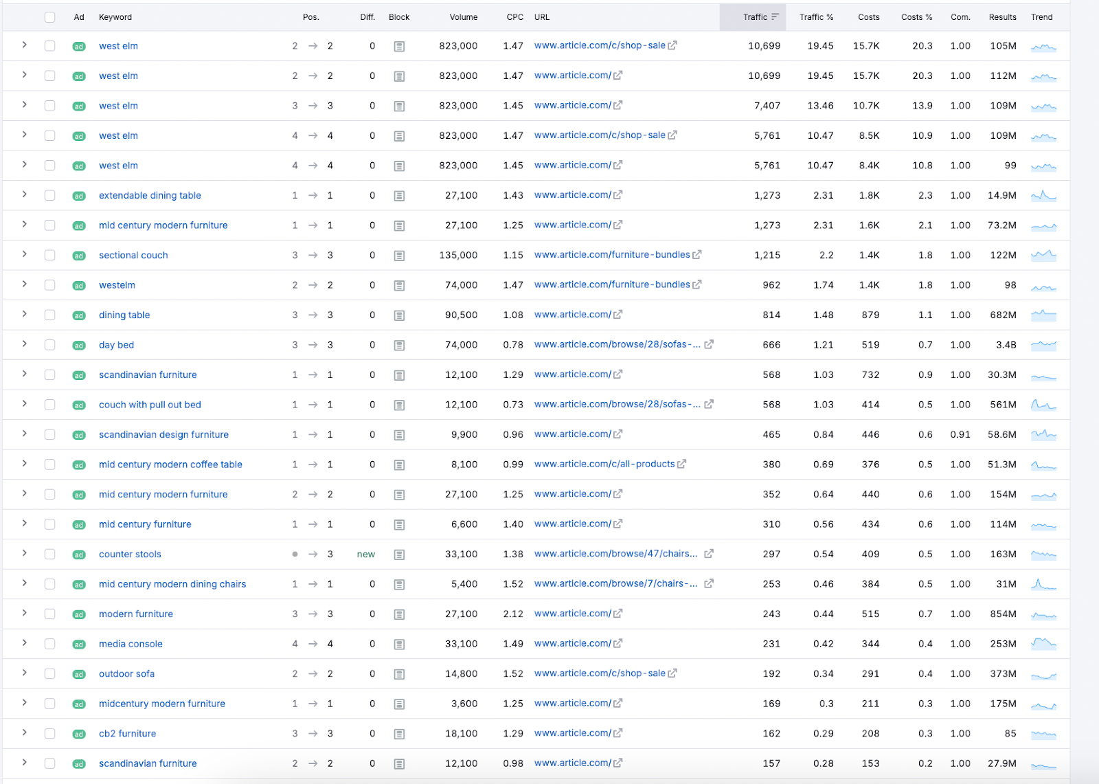
Task: View trend sparkline for couch with pull out bed
Action: coord(1043,405)
